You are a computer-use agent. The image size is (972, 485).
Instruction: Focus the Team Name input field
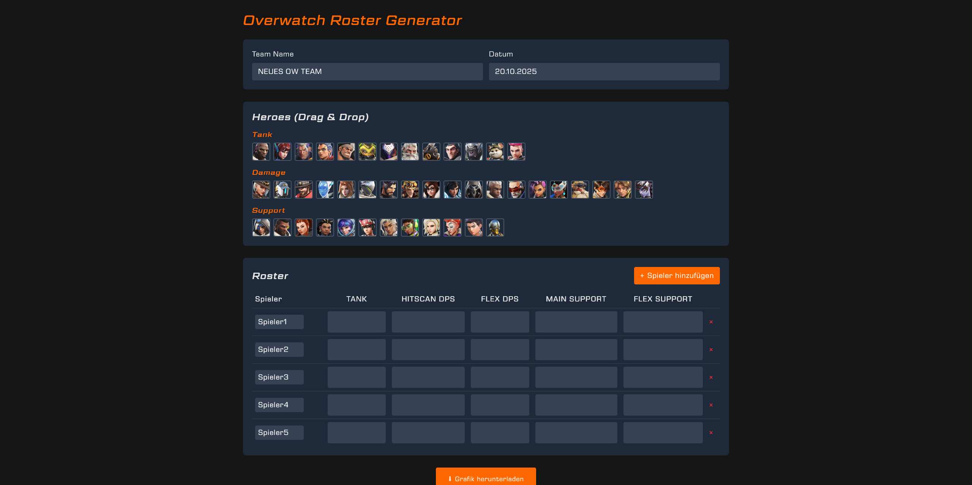click(367, 72)
